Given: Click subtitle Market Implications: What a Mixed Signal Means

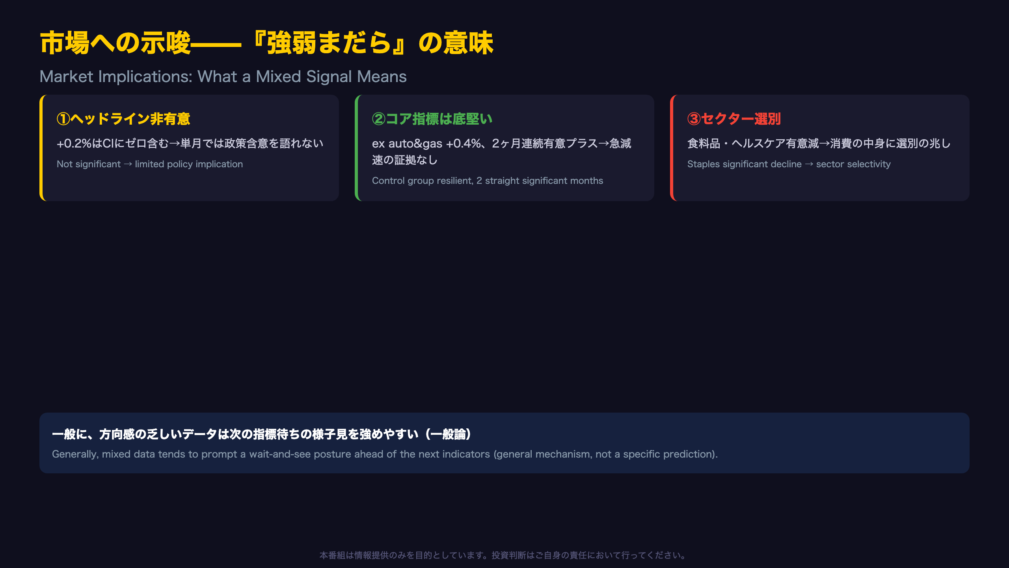Looking at the screenshot, I should click(x=223, y=77).
